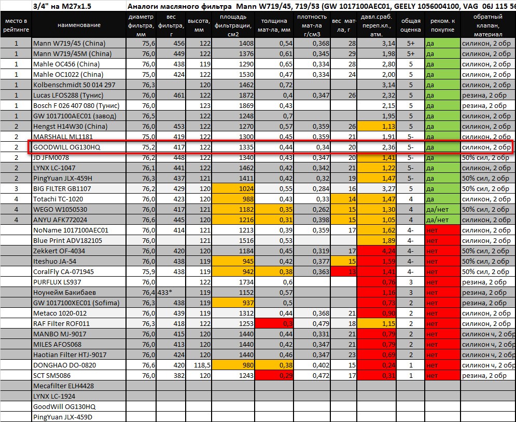
Task: Click the Haotian Filter HTJ-9017 cell
Action: (x=79, y=355)
